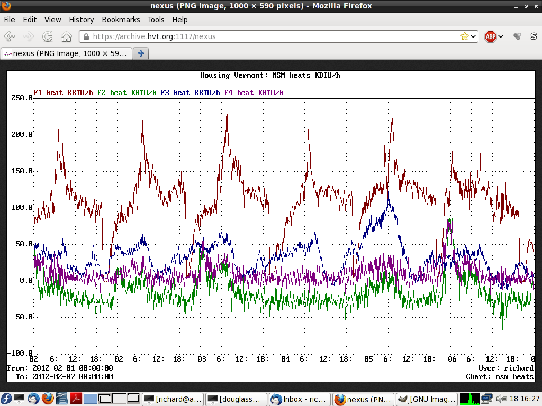This screenshot has width=542, height=406.
Task: Launch the PDF reader from panel
Action: [76, 399]
